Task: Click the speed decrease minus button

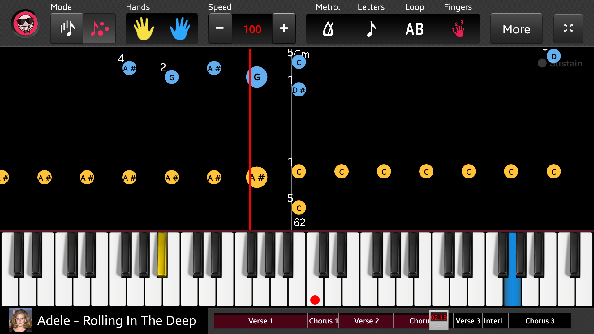Action: pyautogui.click(x=220, y=28)
